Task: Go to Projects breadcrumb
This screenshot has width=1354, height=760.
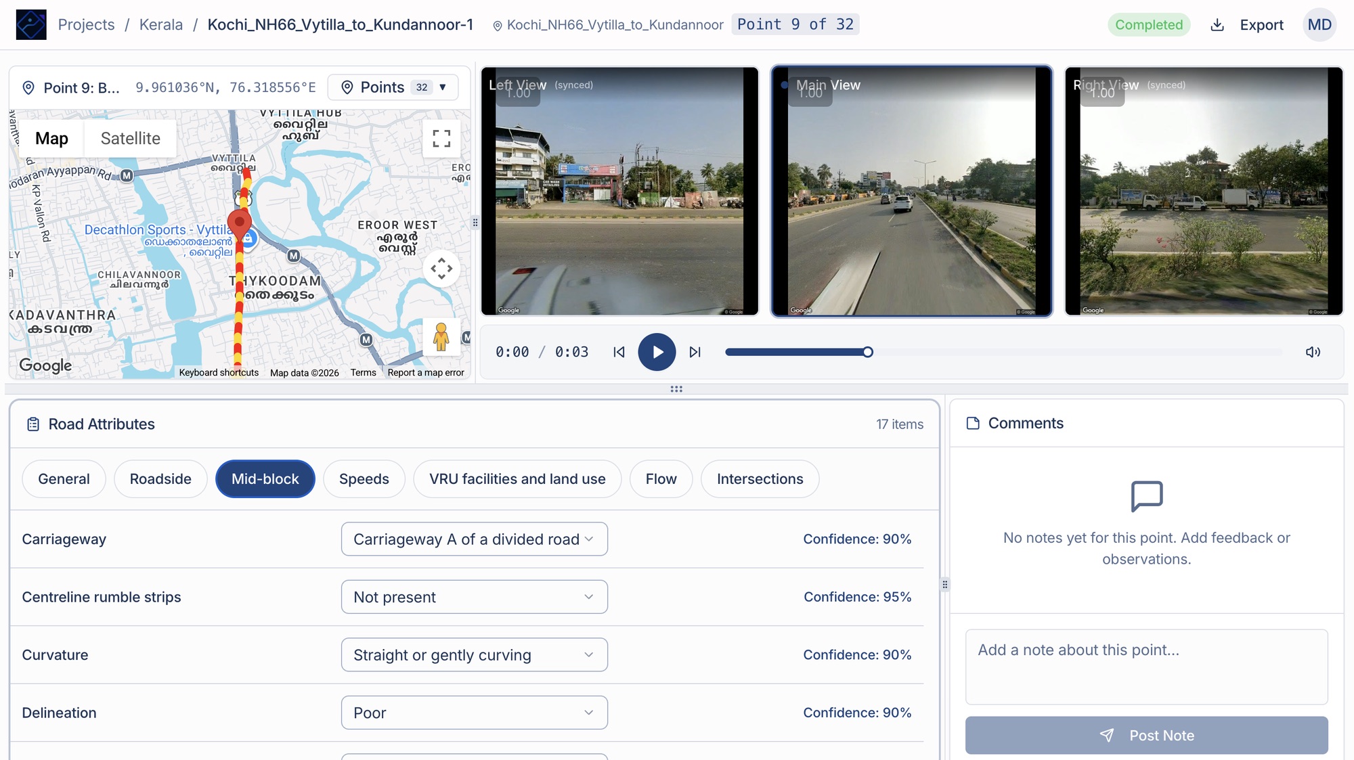Action: click(86, 24)
